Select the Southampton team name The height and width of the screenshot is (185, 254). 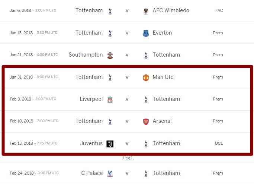click(86, 55)
